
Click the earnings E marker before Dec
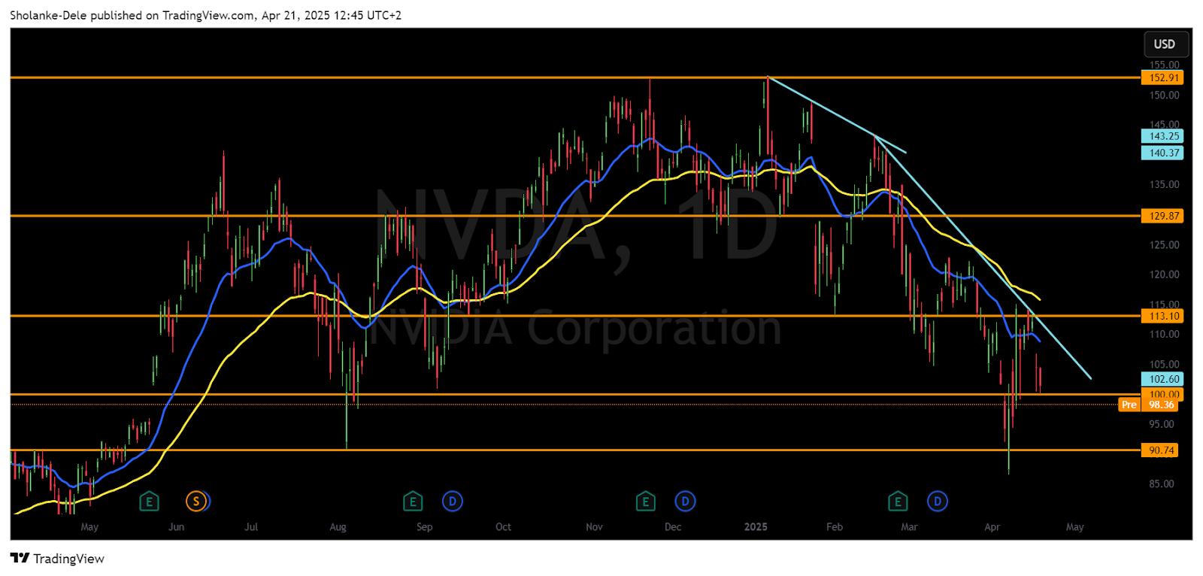[645, 501]
